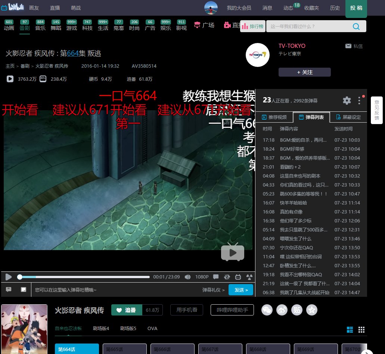The height and width of the screenshot is (354, 385).
Task: Open the 推荐视频 tab
Action: pos(275,117)
